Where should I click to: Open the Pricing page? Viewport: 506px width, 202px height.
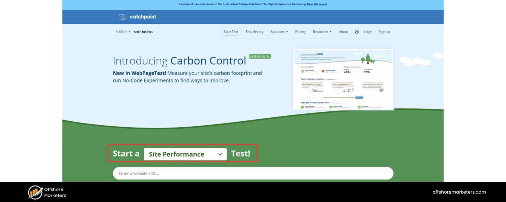pos(300,31)
